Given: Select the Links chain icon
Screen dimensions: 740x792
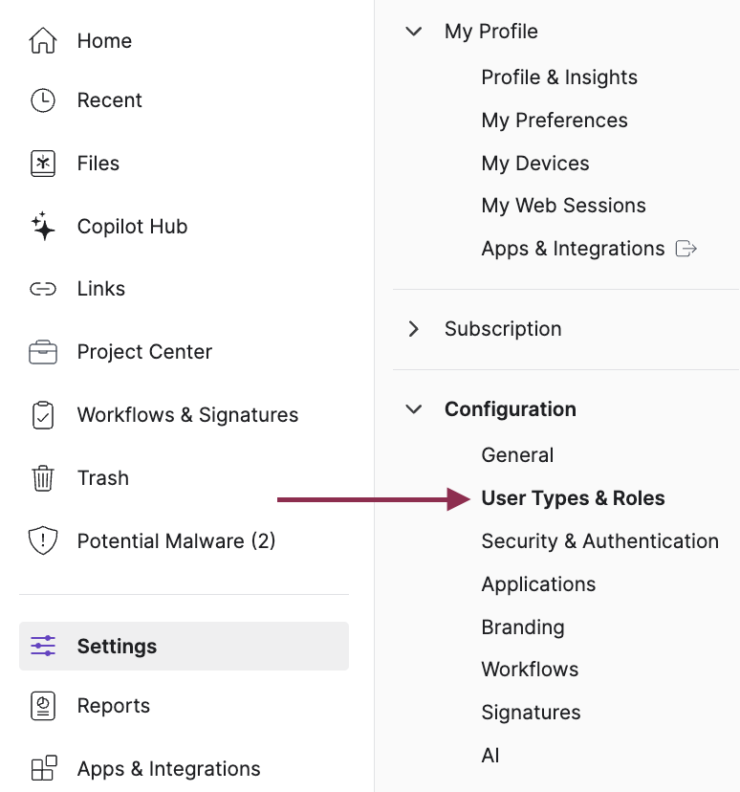Looking at the screenshot, I should [x=43, y=288].
